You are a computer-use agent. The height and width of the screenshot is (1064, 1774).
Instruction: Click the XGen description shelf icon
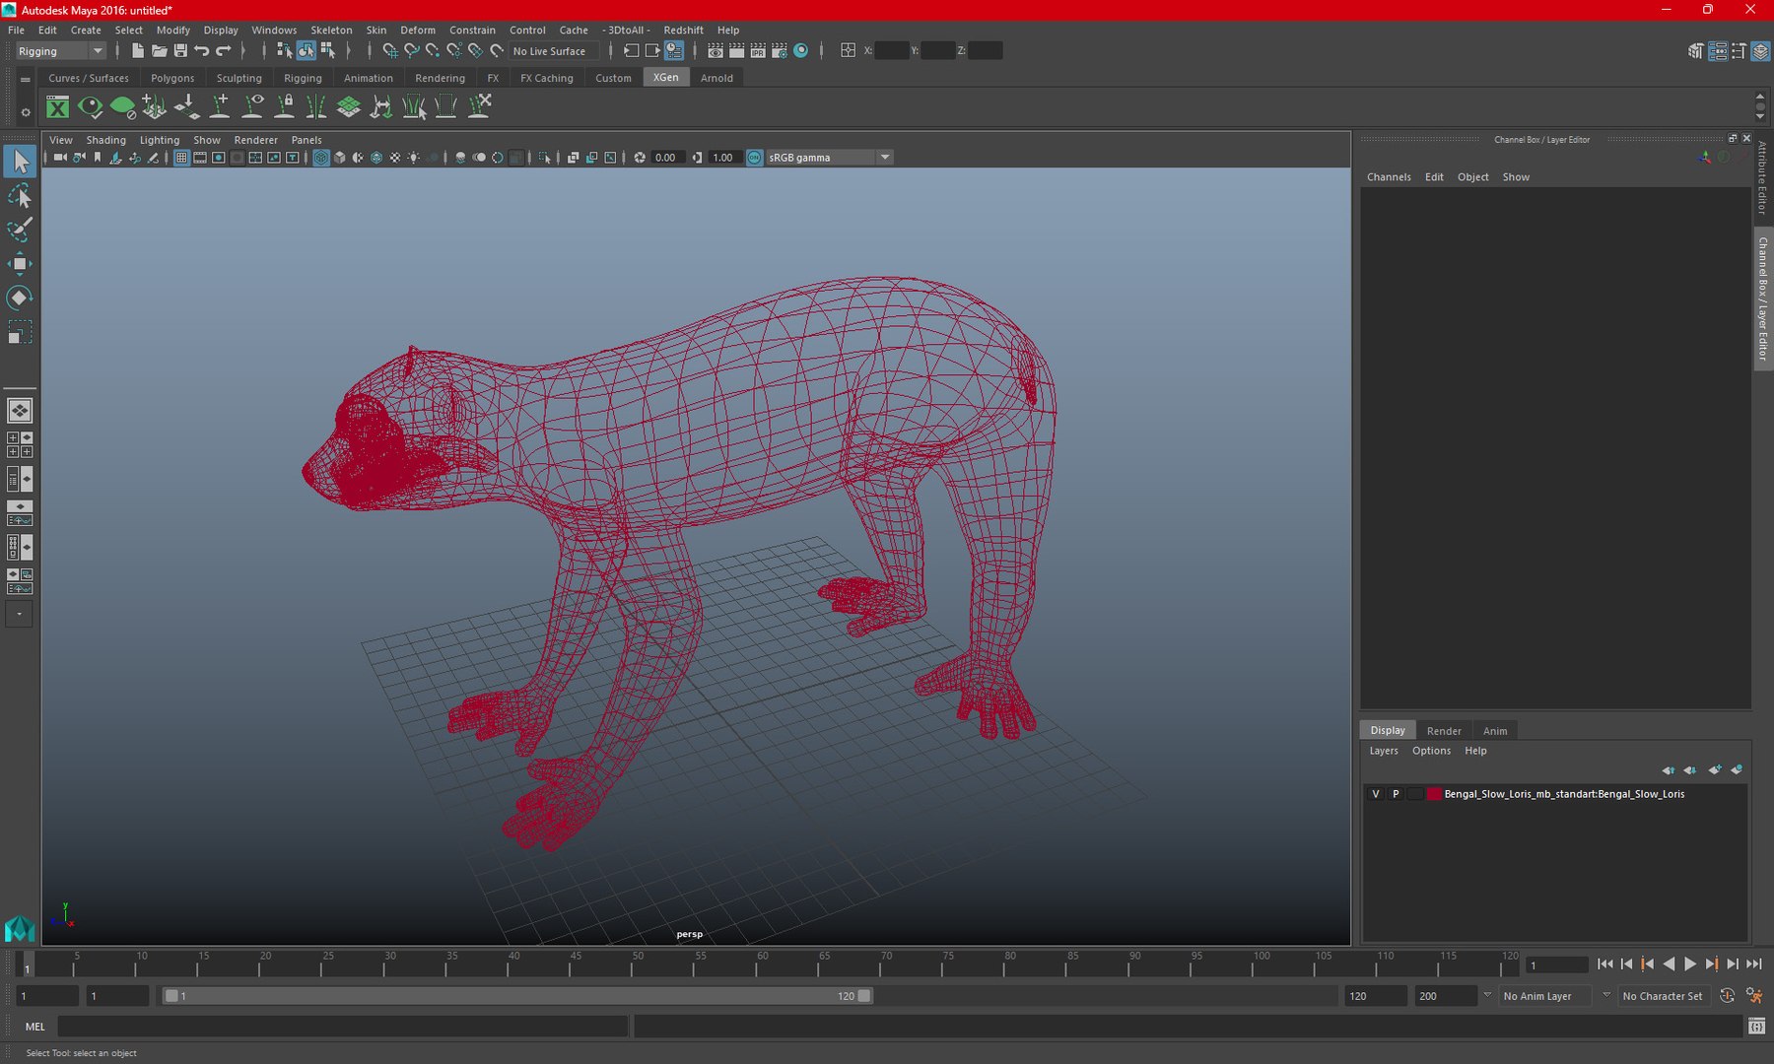(58, 107)
